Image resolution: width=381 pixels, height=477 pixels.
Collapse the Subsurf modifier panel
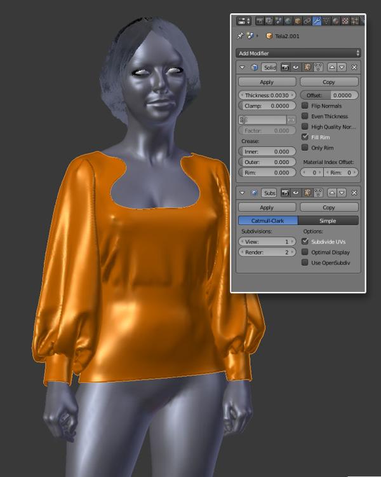pos(243,192)
